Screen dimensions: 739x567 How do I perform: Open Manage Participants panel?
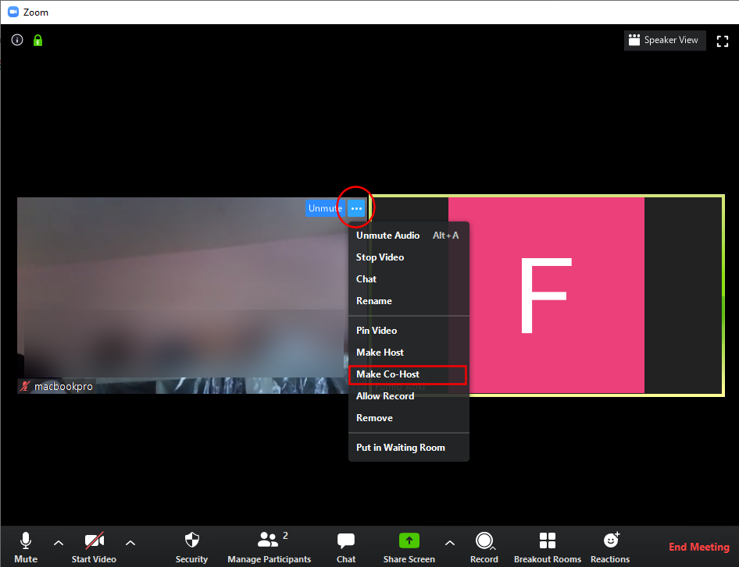click(269, 547)
